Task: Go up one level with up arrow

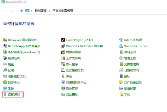Action: pos(21,11)
